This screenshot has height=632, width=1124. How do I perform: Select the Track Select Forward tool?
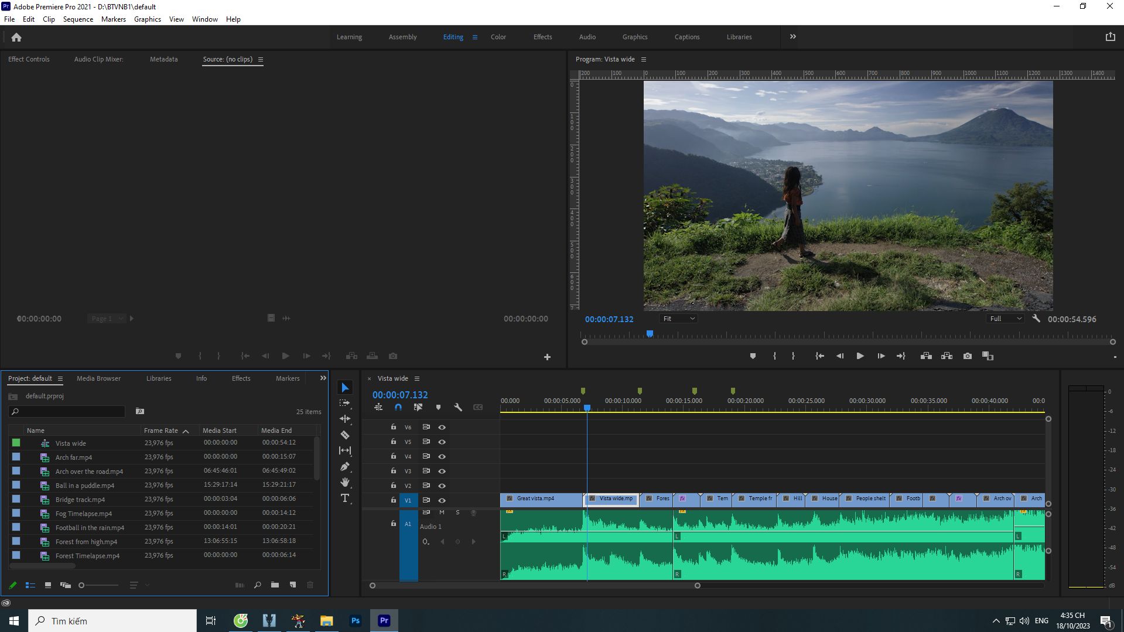click(345, 403)
